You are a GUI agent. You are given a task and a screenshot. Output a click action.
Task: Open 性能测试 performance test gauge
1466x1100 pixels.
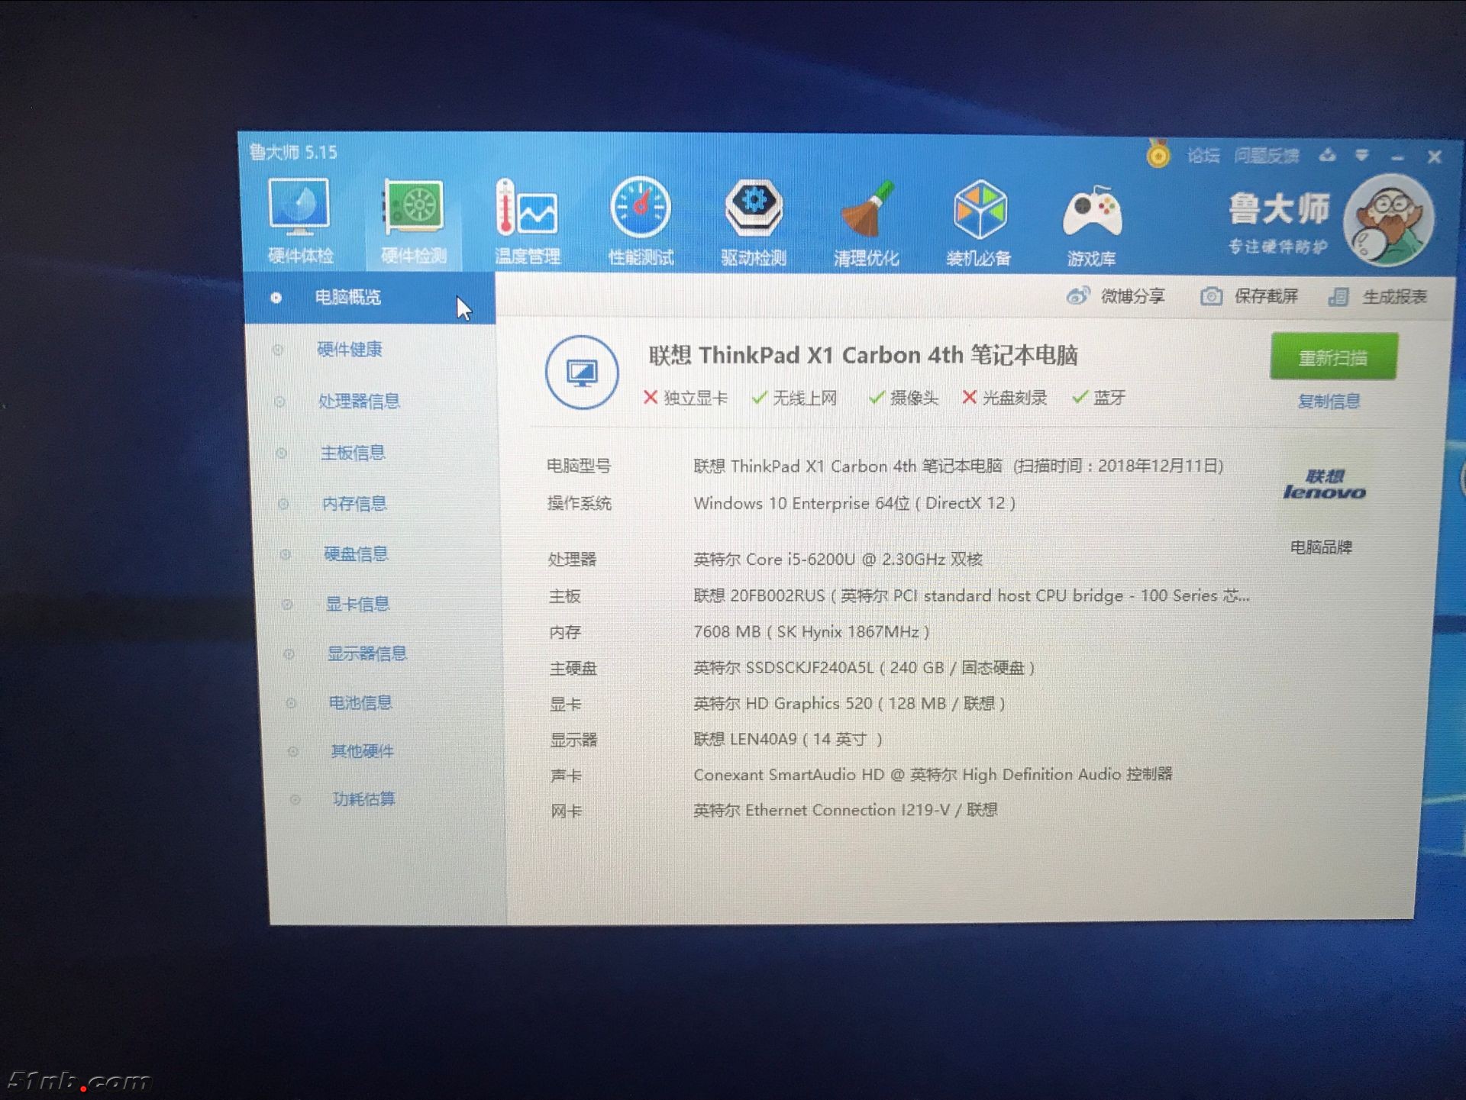click(641, 208)
